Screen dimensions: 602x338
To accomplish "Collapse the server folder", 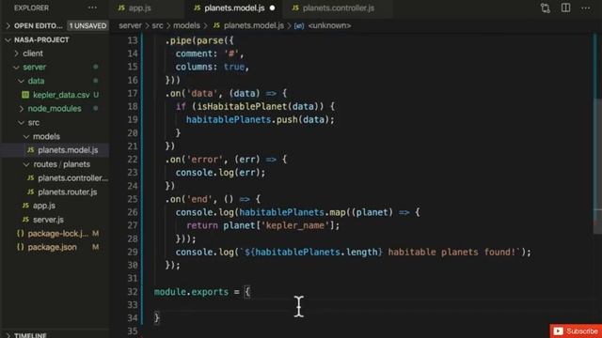I will pos(34,67).
